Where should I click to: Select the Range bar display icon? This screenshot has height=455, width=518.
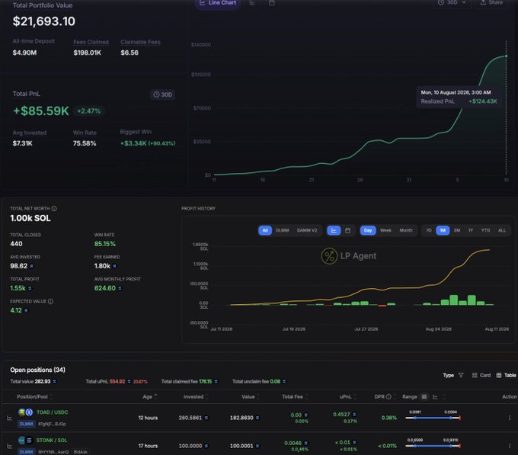coord(424,396)
